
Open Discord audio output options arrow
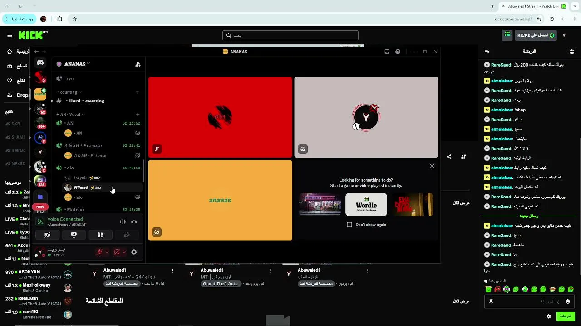(124, 252)
